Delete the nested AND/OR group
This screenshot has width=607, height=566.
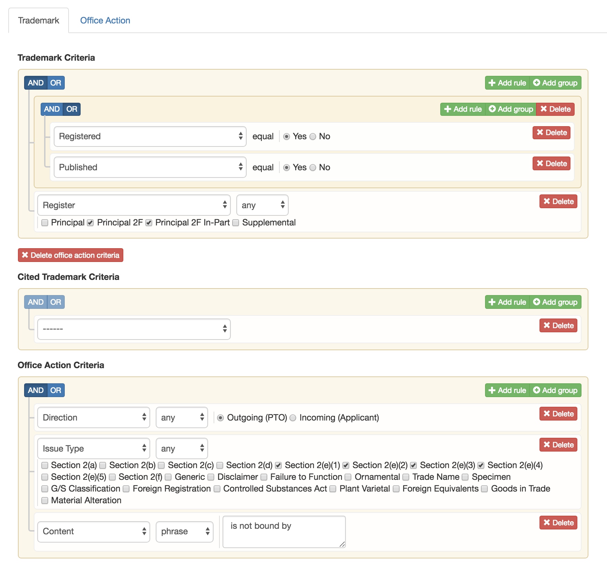click(555, 109)
